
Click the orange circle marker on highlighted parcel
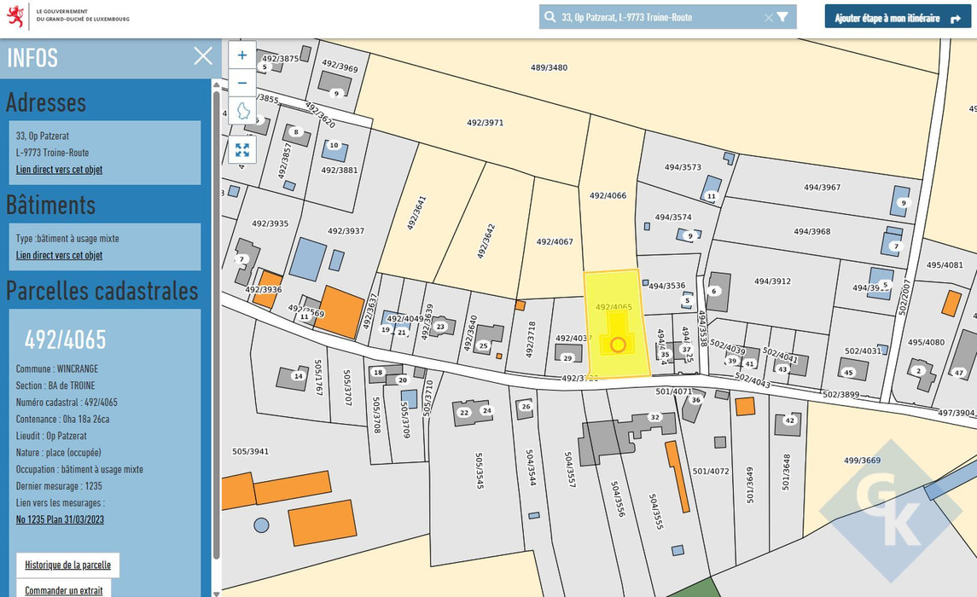tap(619, 345)
